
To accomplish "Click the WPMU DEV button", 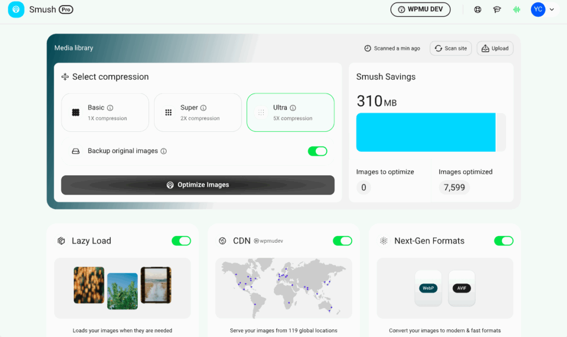I will point(420,9).
